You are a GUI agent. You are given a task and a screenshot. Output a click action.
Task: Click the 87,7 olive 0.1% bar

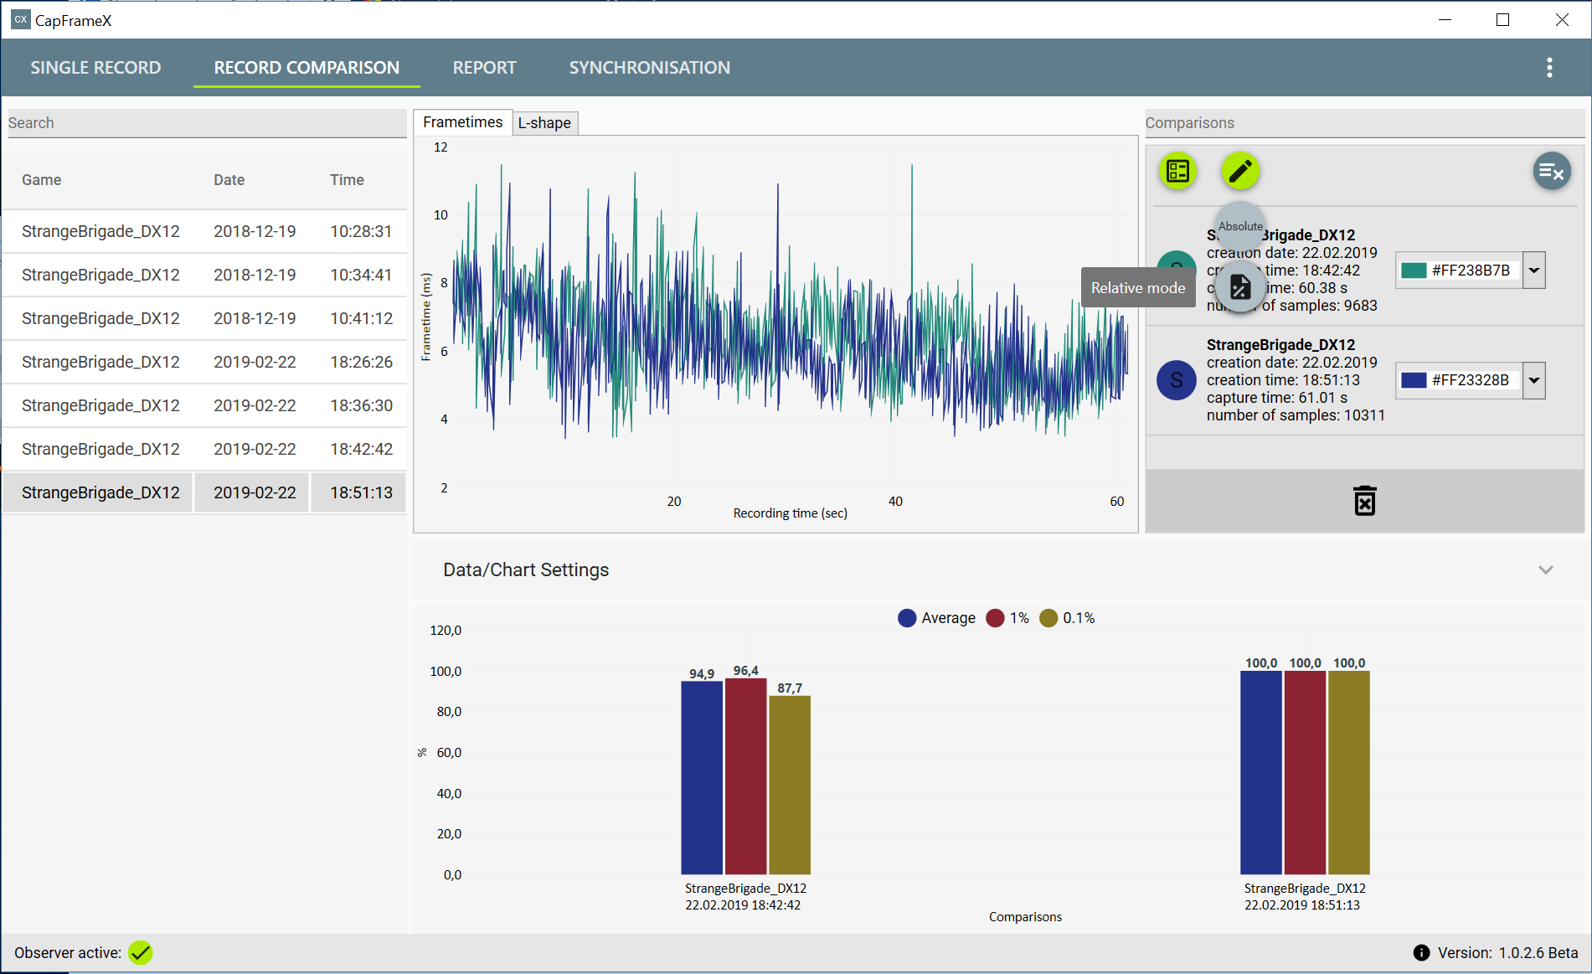click(790, 786)
